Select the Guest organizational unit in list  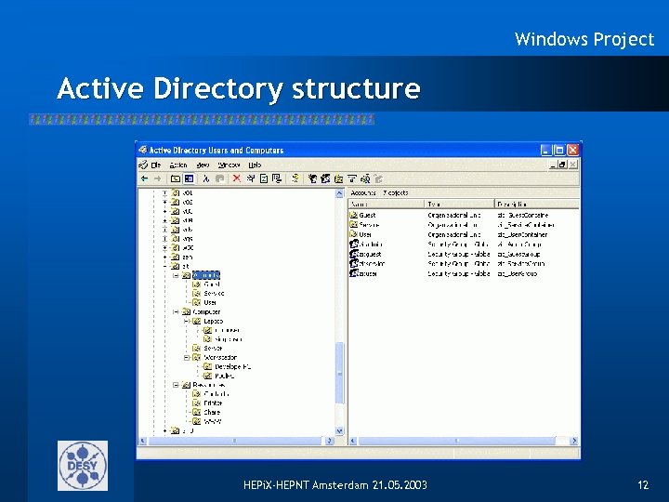367,215
